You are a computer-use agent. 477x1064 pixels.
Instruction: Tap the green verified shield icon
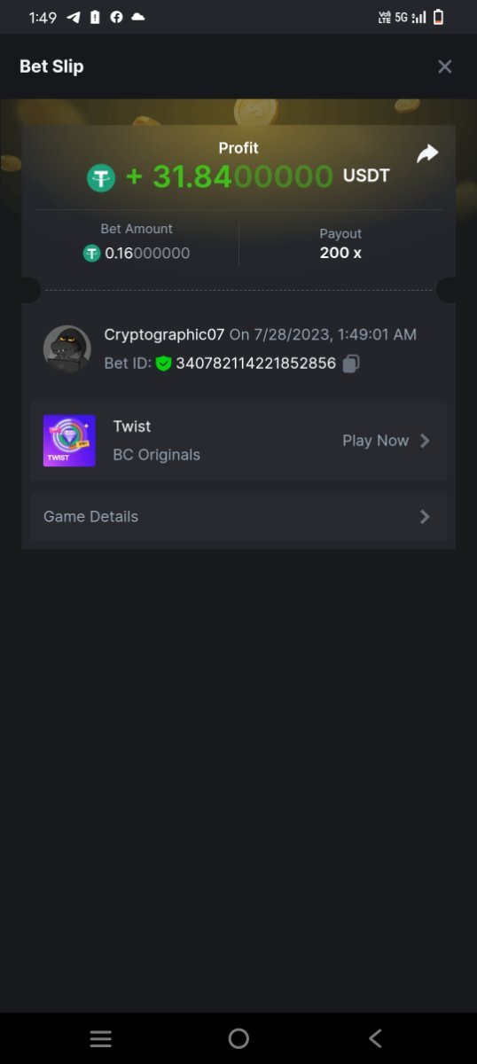[163, 364]
